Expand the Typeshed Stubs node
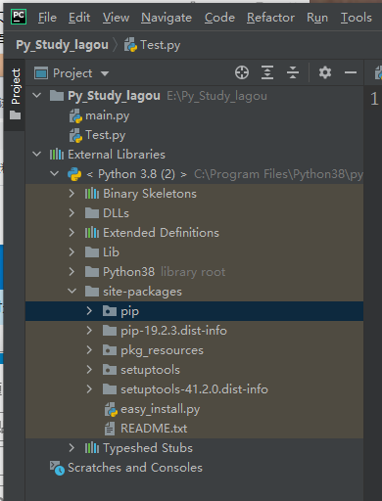 click(x=72, y=448)
